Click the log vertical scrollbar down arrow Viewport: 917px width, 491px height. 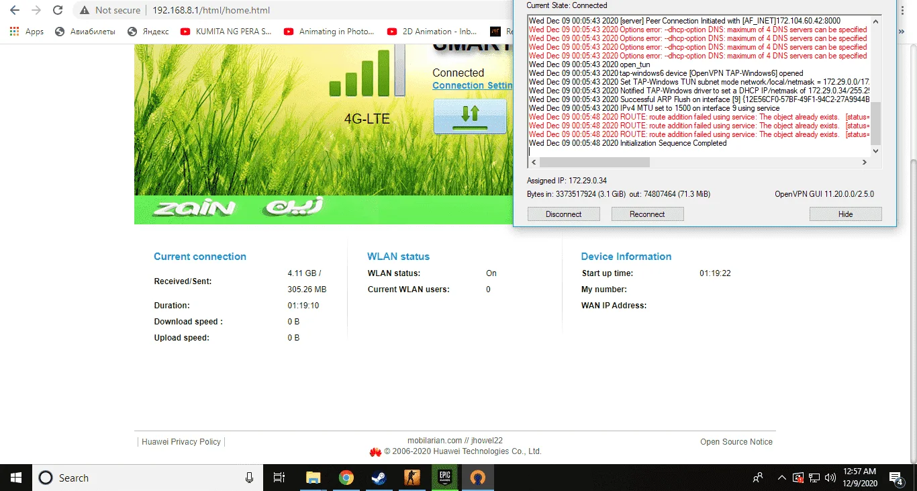click(x=875, y=151)
